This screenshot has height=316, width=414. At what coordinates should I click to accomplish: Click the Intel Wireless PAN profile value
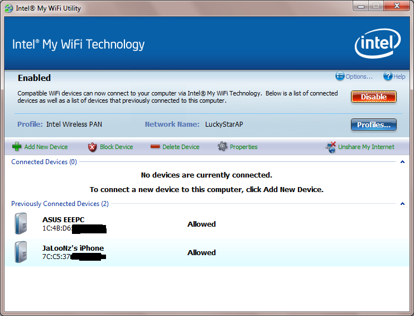coord(74,125)
